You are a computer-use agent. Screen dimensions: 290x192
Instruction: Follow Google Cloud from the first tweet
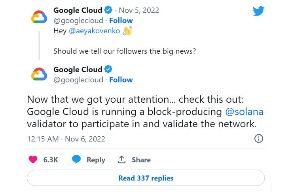click(121, 21)
